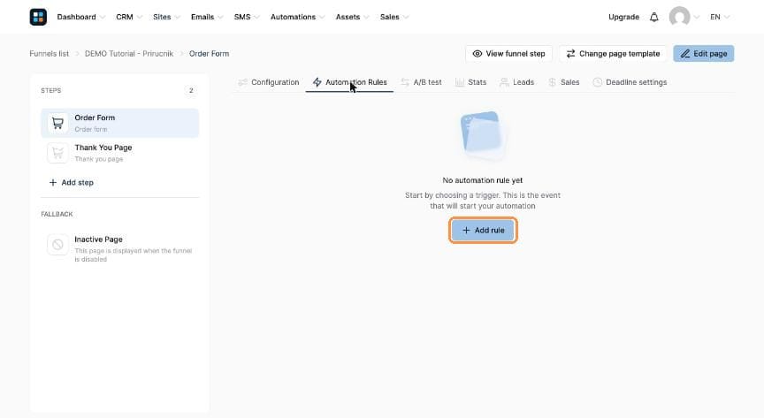Click the Inactive Page disabled icon
The height and width of the screenshot is (418, 764).
point(57,245)
